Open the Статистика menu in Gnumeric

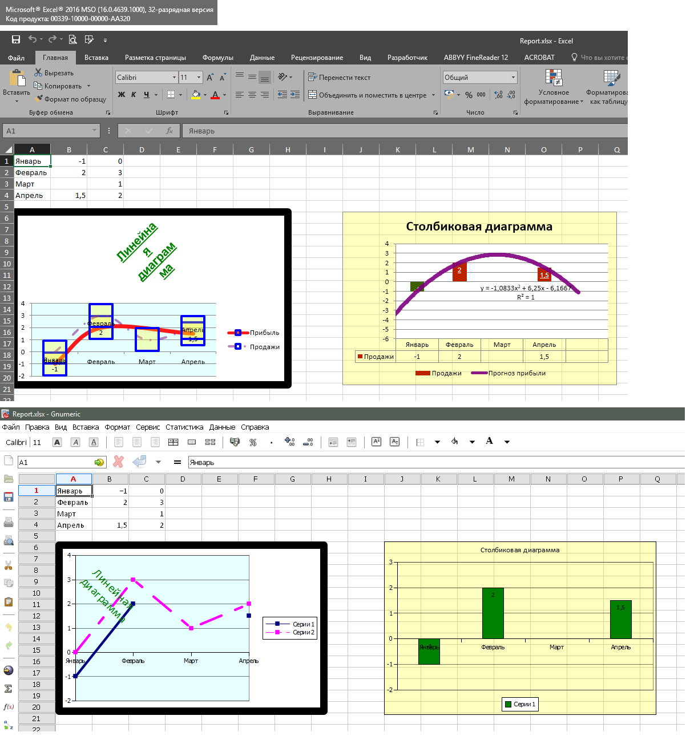pyautogui.click(x=184, y=427)
